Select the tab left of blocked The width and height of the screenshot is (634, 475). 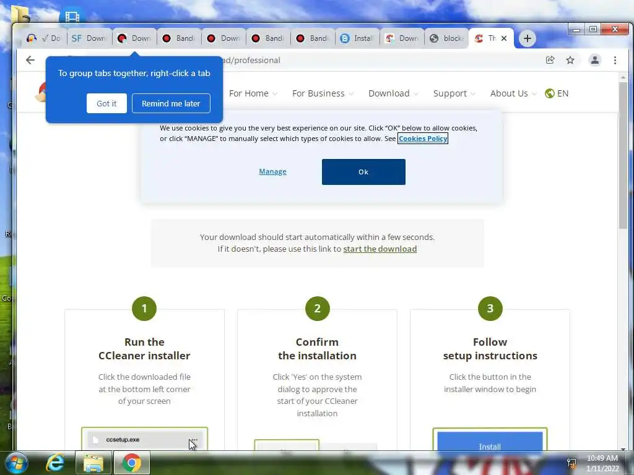coord(402,38)
